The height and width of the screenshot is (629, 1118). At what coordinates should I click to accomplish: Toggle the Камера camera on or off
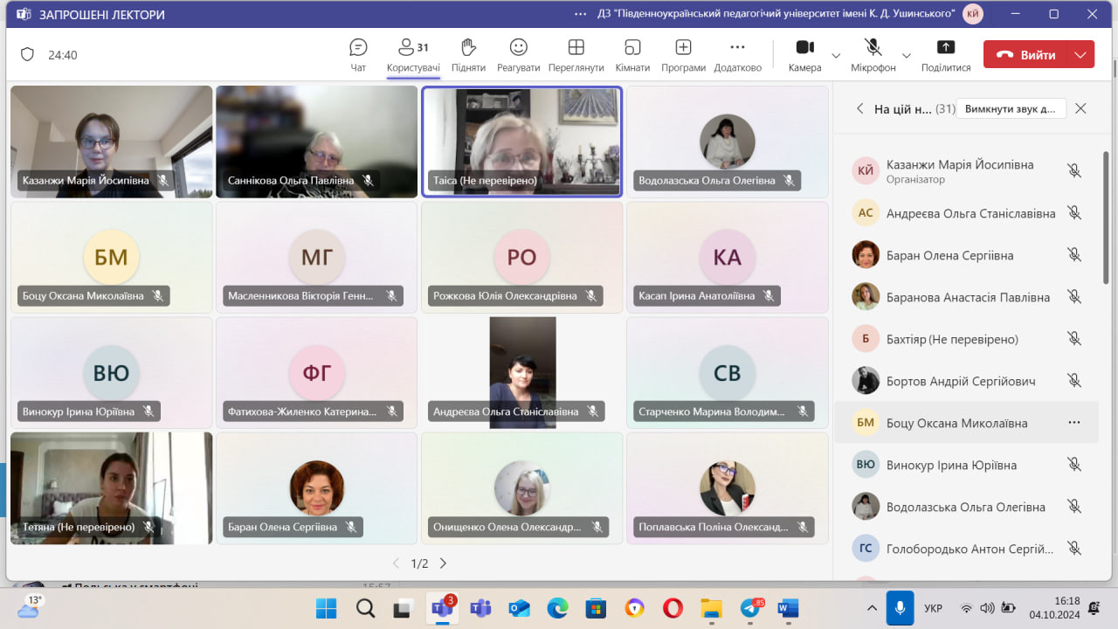pos(804,48)
